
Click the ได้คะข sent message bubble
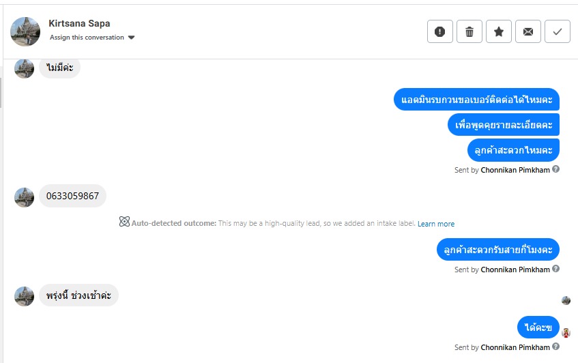[x=538, y=328]
